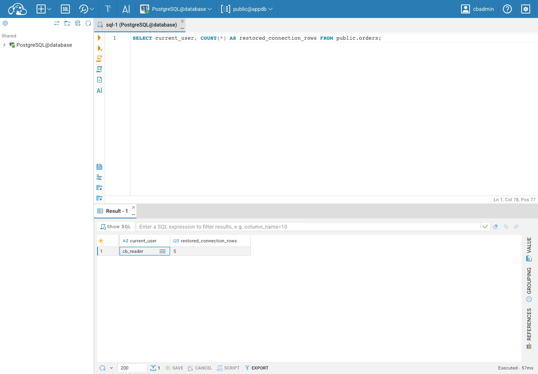The width and height of the screenshot is (538, 374).
Task: Expand PostgreSQL@database tree node
Action: tap(4, 45)
